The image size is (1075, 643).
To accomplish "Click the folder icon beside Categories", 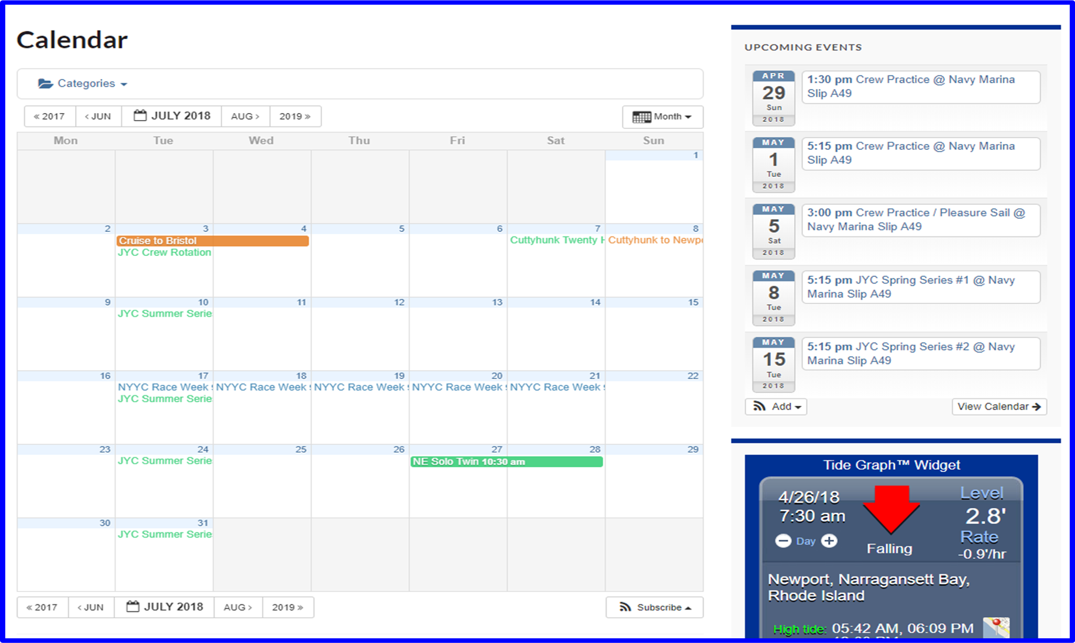I will (46, 83).
